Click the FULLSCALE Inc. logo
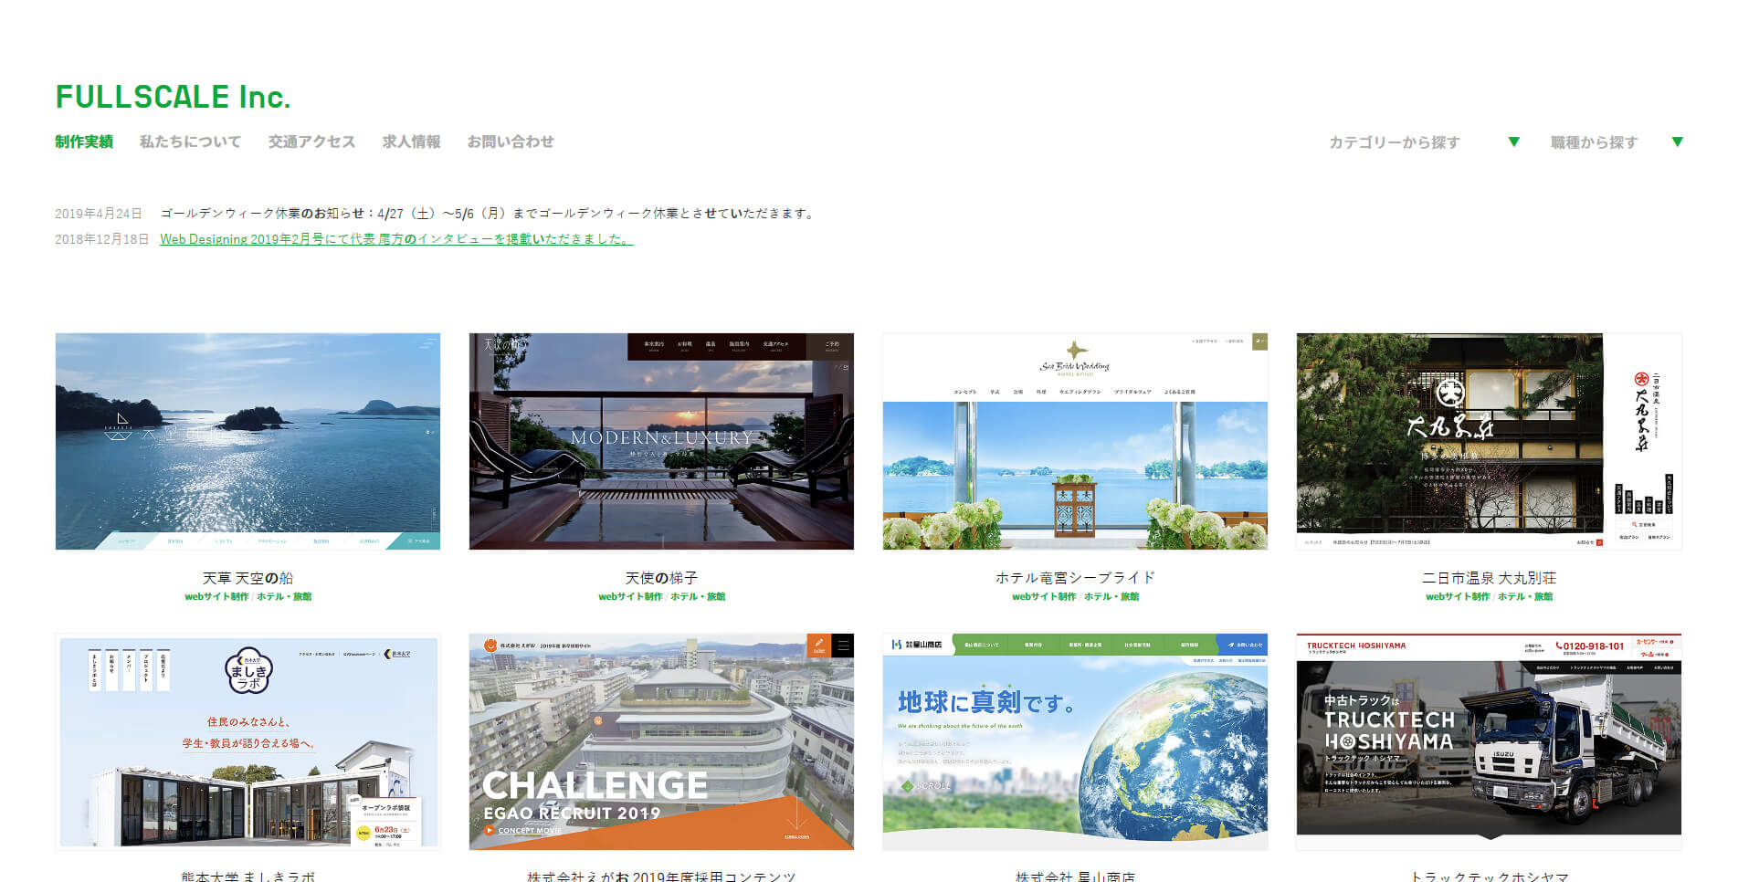 point(173,97)
